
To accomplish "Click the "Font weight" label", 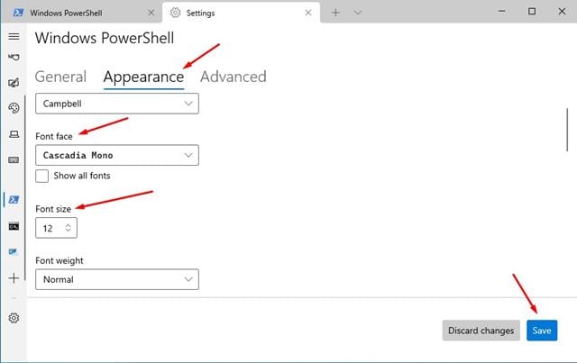I will 60,260.
